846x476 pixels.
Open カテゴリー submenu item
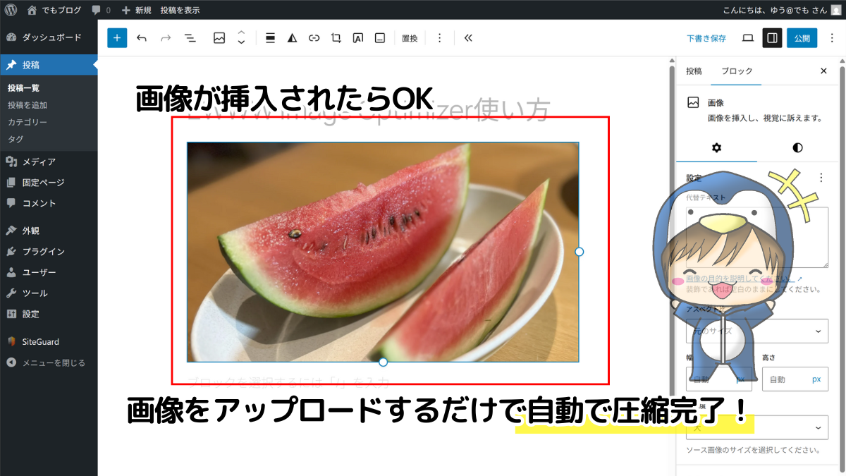[27, 122]
